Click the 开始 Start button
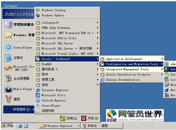This screenshot has width=176, height=130. tap(8, 126)
